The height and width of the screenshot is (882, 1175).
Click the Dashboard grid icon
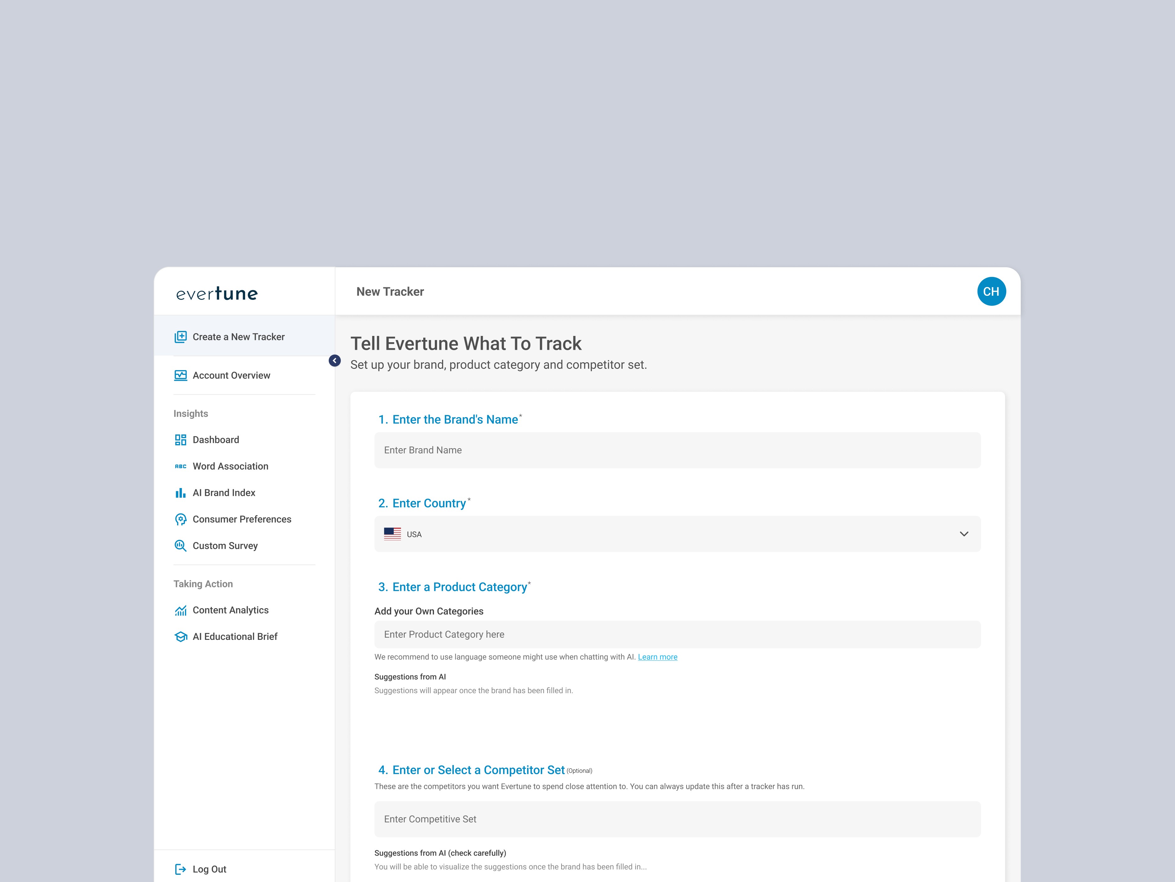click(181, 440)
